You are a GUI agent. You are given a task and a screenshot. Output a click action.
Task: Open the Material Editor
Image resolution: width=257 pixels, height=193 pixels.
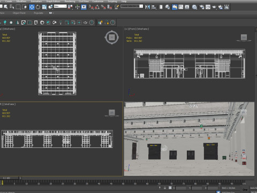194,7
